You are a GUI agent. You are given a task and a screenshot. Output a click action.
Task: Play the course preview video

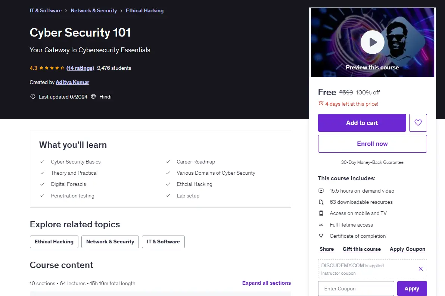tap(372, 42)
